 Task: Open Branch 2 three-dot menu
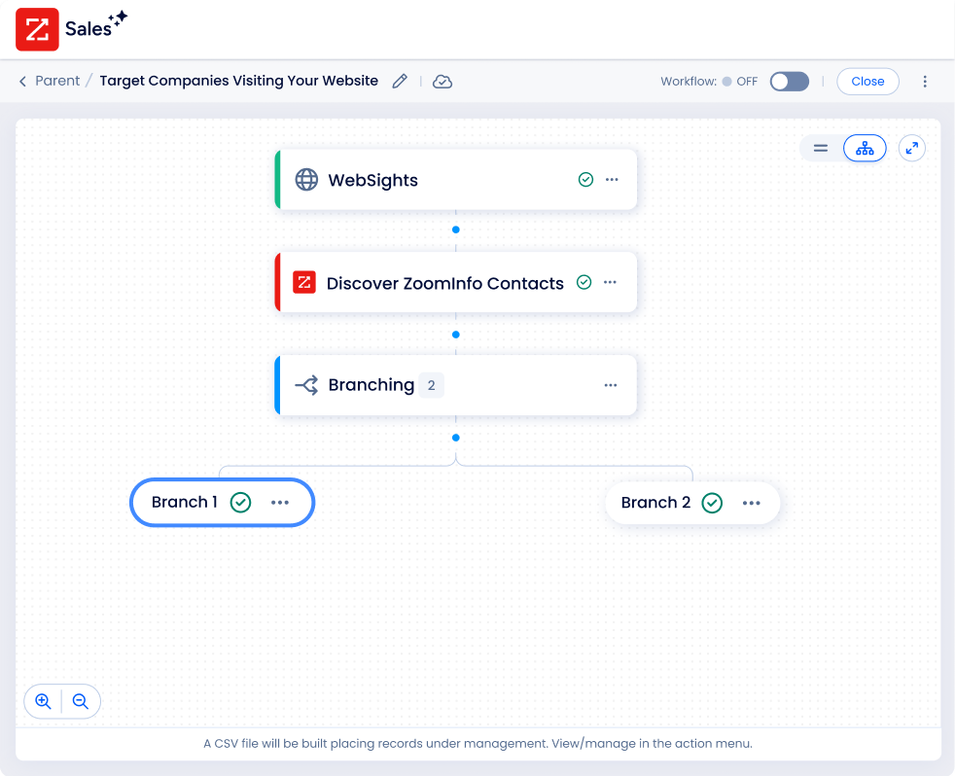point(751,503)
